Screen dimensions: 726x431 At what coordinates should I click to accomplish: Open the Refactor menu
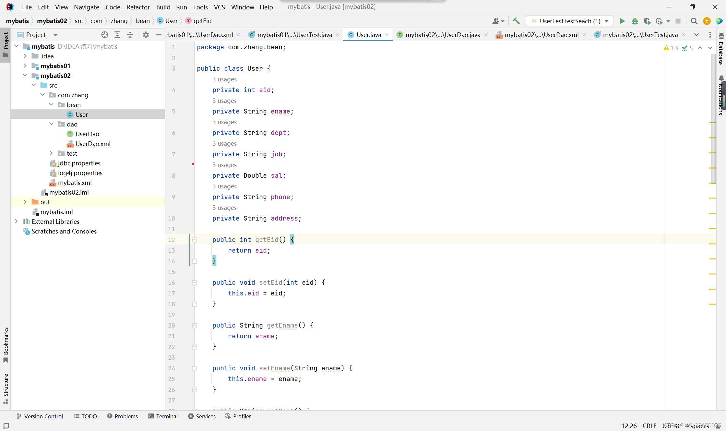coord(138,7)
